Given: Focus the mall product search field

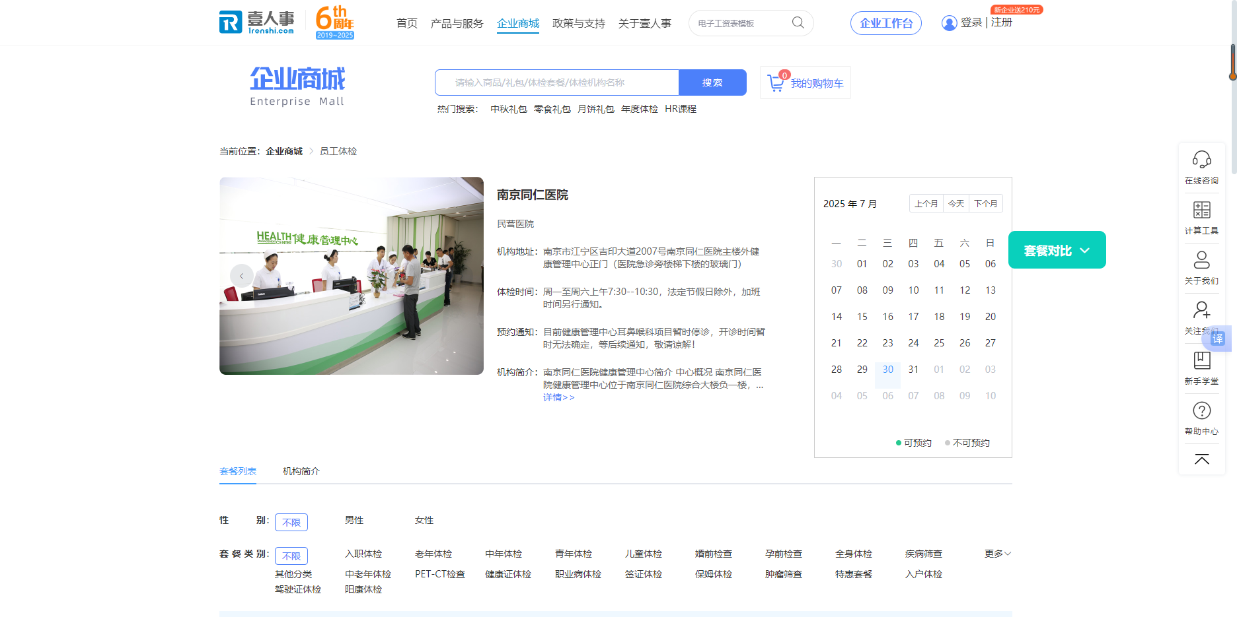Looking at the screenshot, I should point(557,82).
